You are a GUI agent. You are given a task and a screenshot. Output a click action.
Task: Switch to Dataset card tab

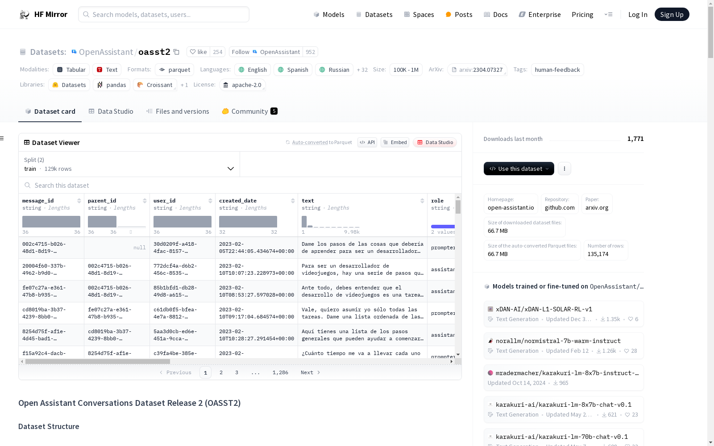50,111
